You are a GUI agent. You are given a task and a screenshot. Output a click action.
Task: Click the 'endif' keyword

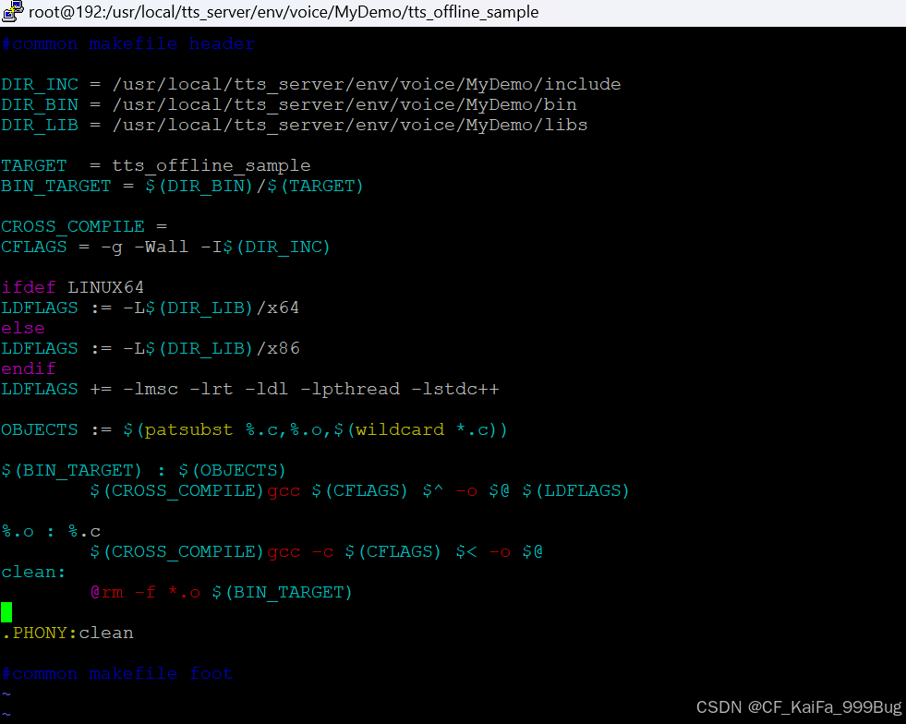[29, 368]
